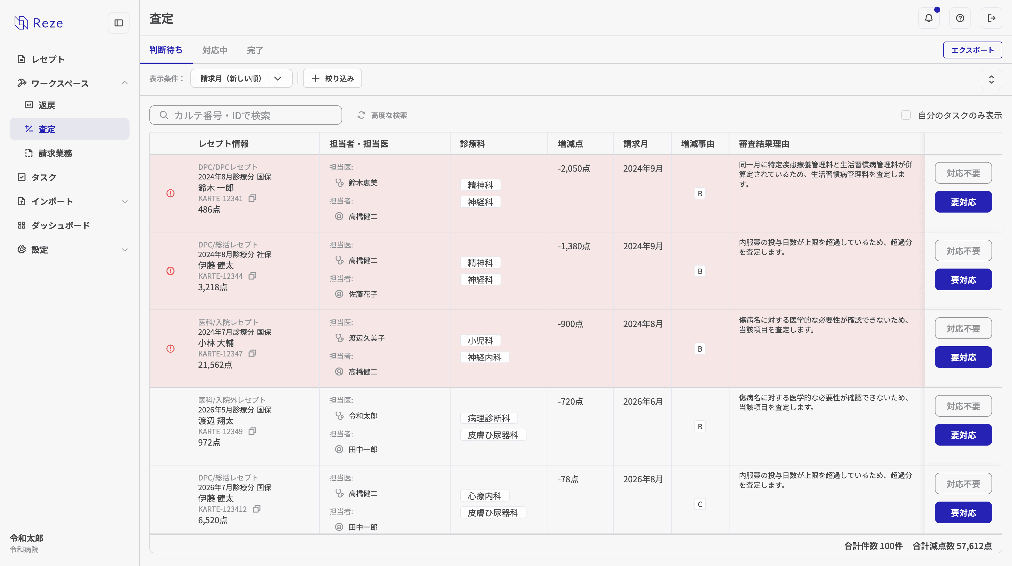1012x566 pixels.
Task: Copy karte number KARTE-12344
Action: [x=252, y=276]
